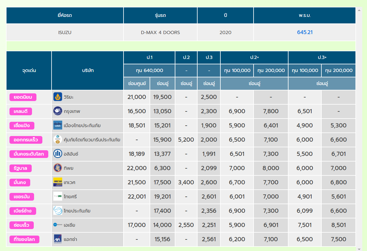Screen dimensions: 367x251
Task: Click the Allianz logo icon
Action: [x=58, y=154]
